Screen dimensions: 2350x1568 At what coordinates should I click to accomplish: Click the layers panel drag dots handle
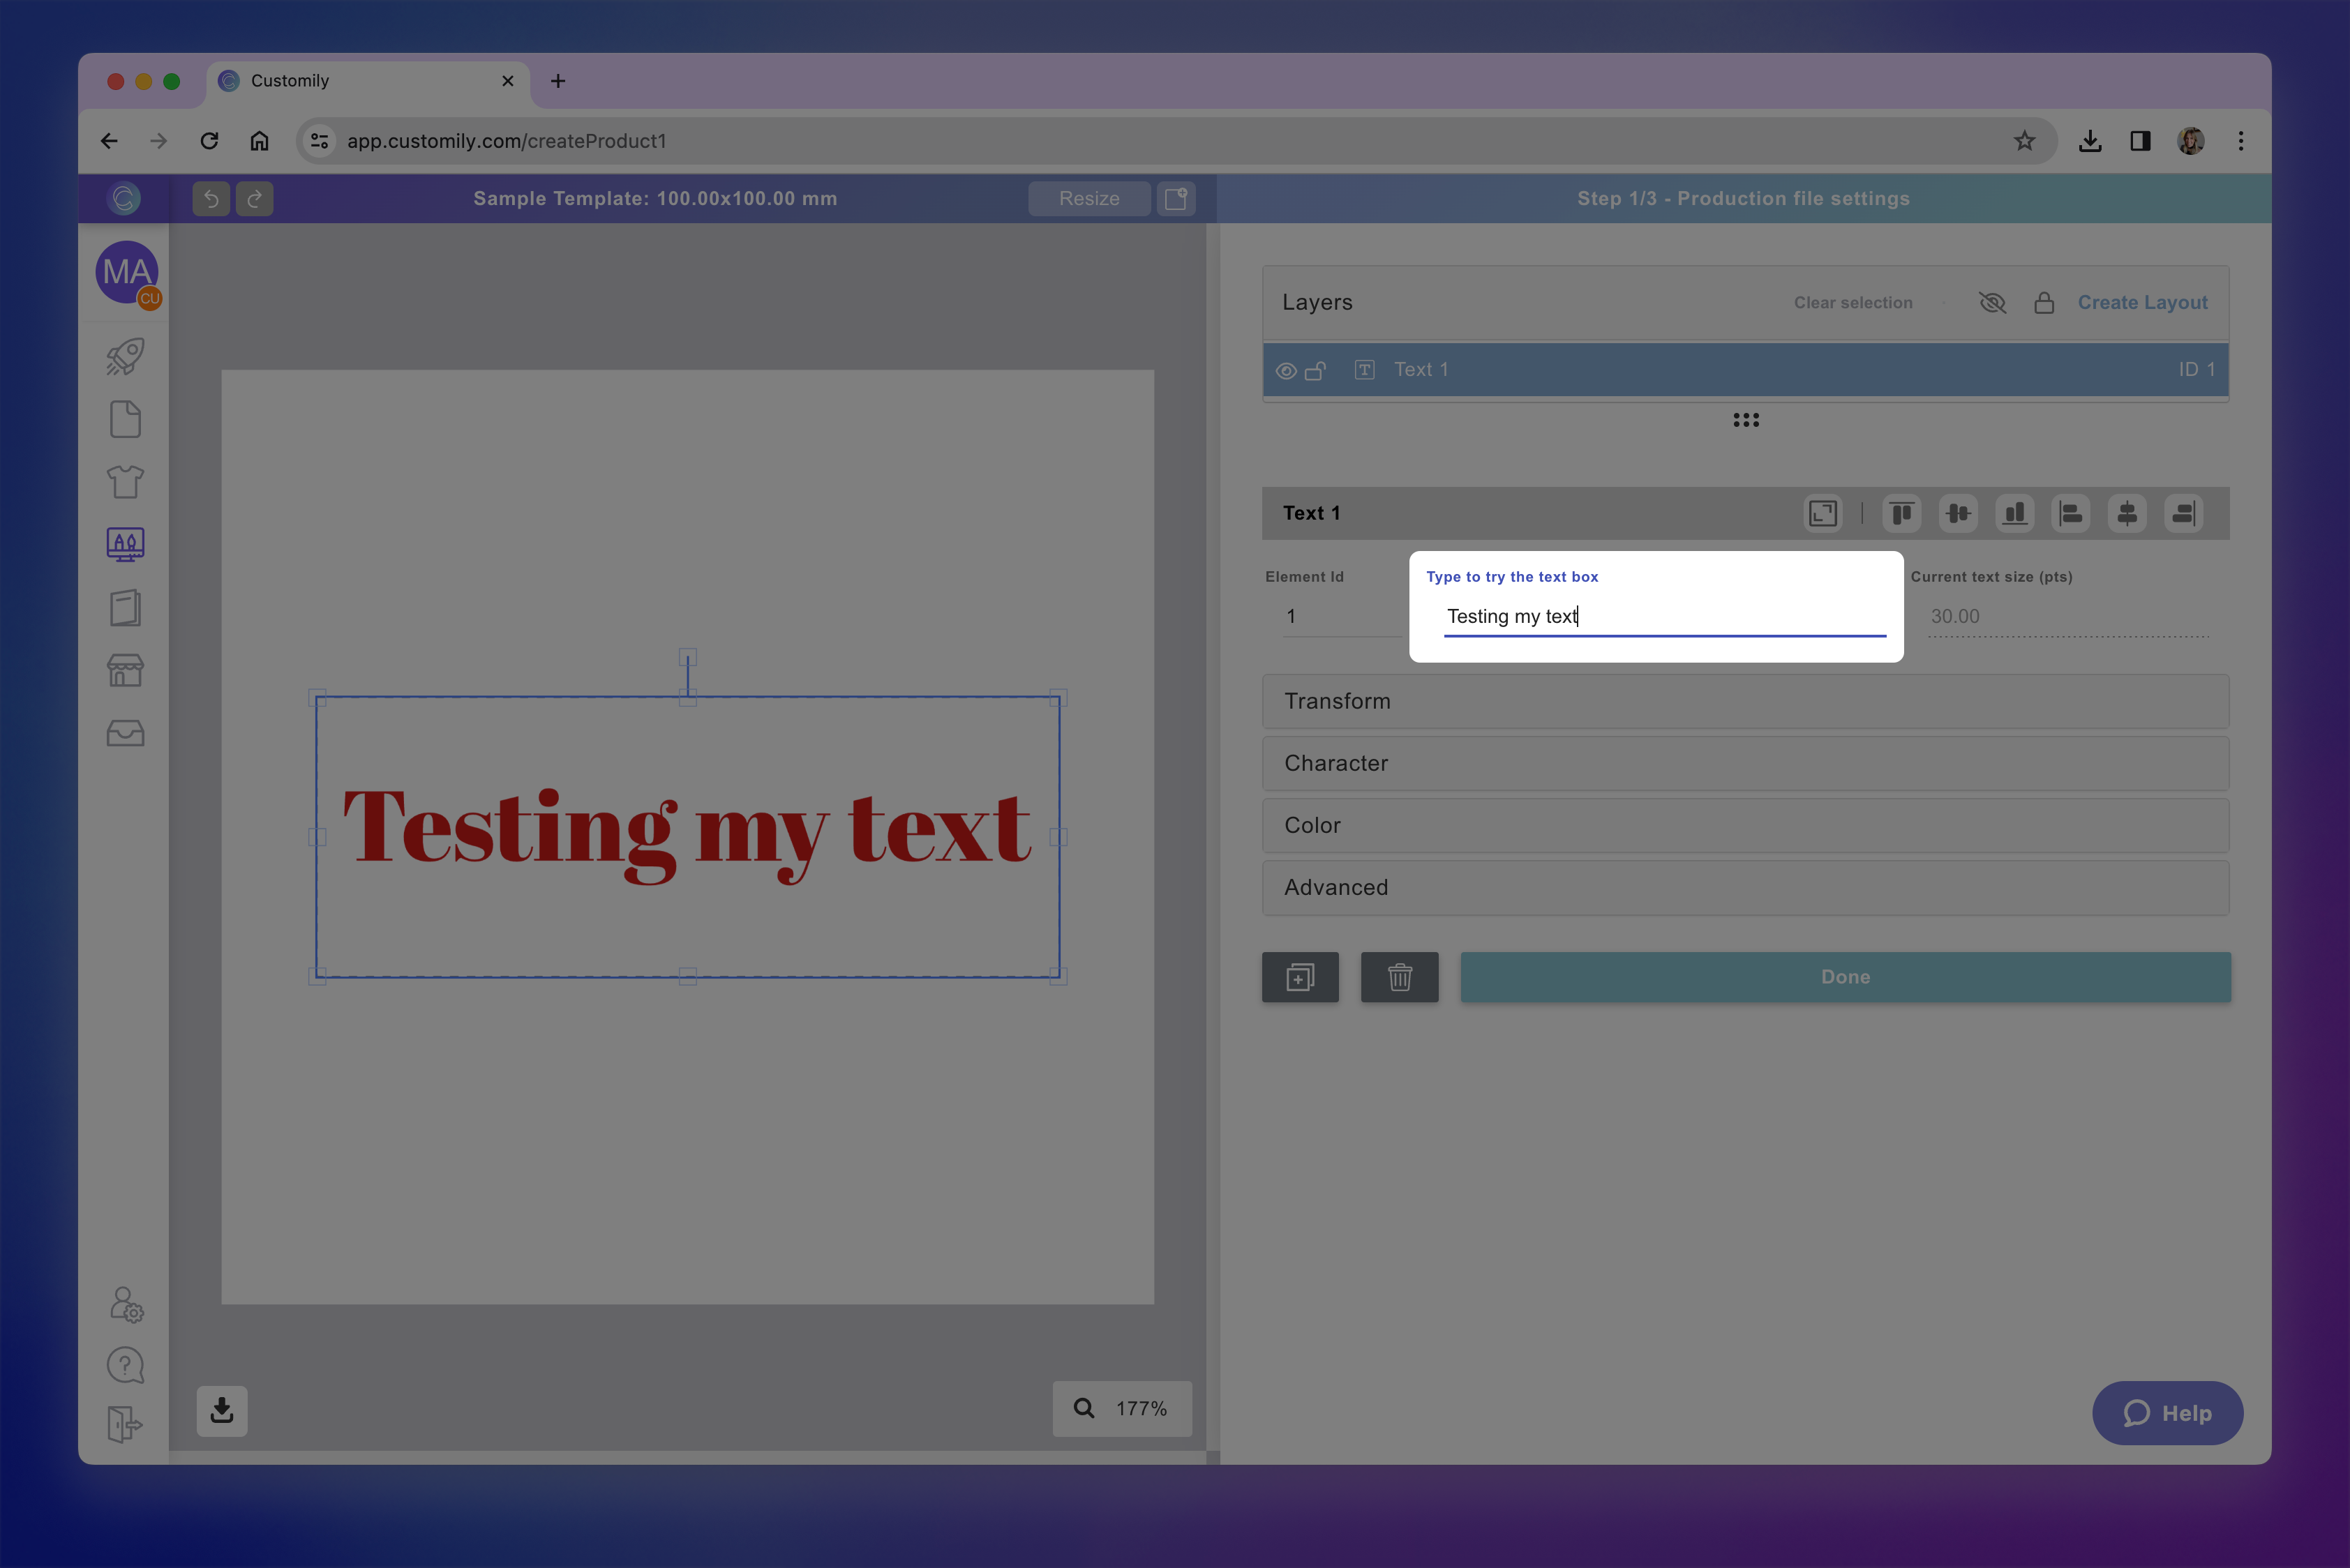pyautogui.click(x=1746, y=420)
